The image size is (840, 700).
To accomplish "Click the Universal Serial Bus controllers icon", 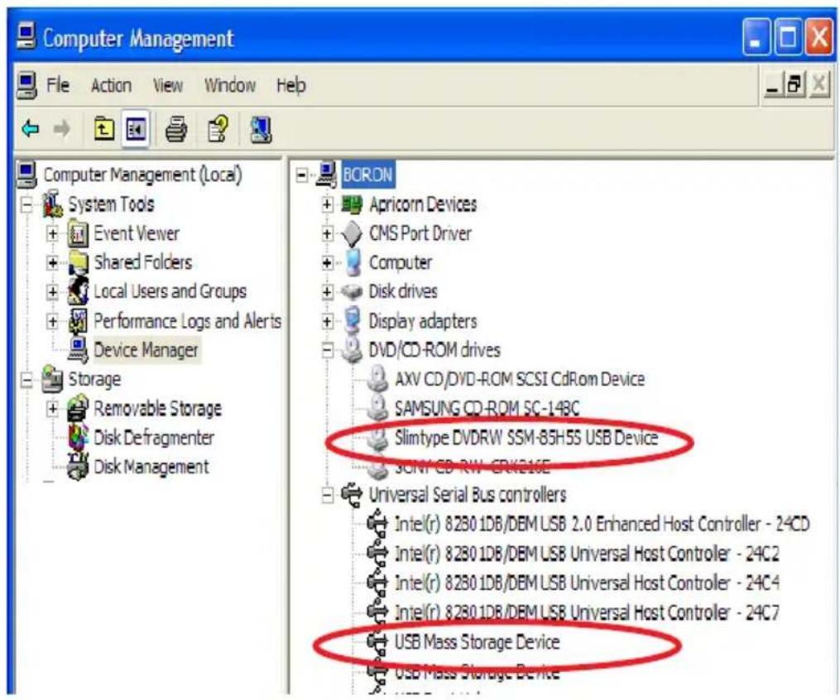I will coord(352,494).
